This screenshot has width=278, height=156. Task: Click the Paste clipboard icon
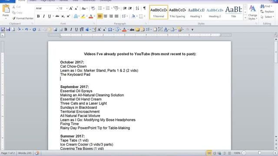point(6,9)
